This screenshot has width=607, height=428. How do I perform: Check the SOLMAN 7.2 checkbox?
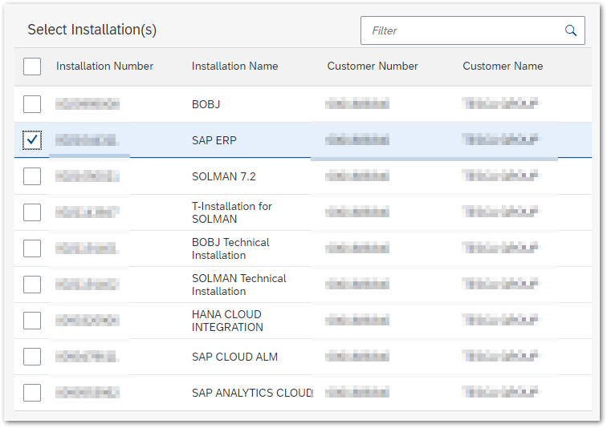(32, 176)
